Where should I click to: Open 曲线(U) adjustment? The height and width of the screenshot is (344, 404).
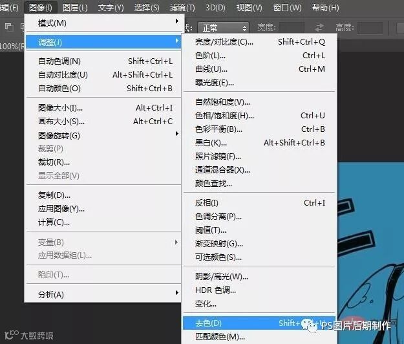[x=259, y=69]
